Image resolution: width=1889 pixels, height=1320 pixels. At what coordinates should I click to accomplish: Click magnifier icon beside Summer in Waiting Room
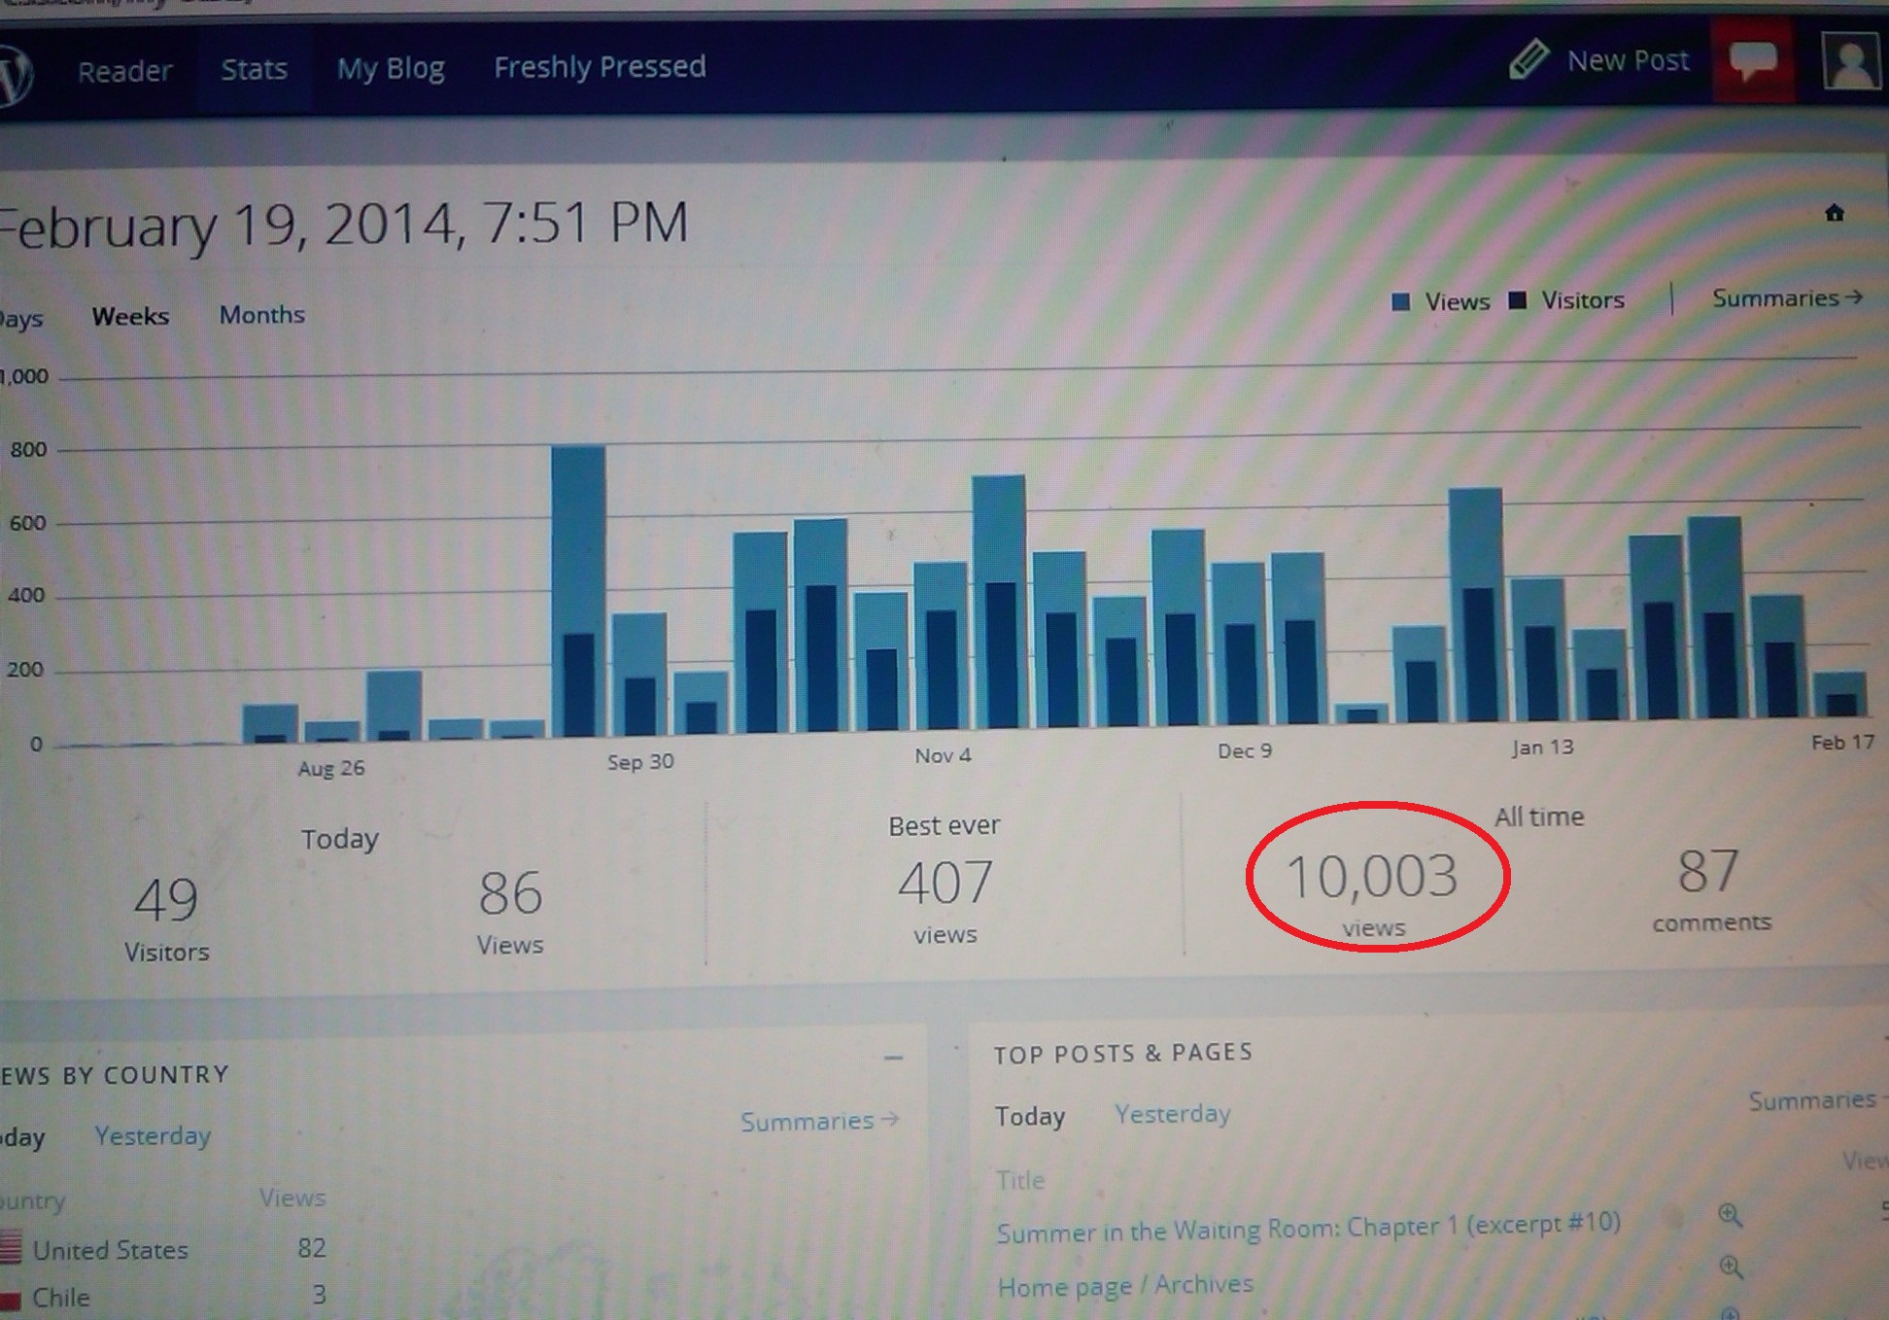pyautogui.click(x=1730, y=1215)
